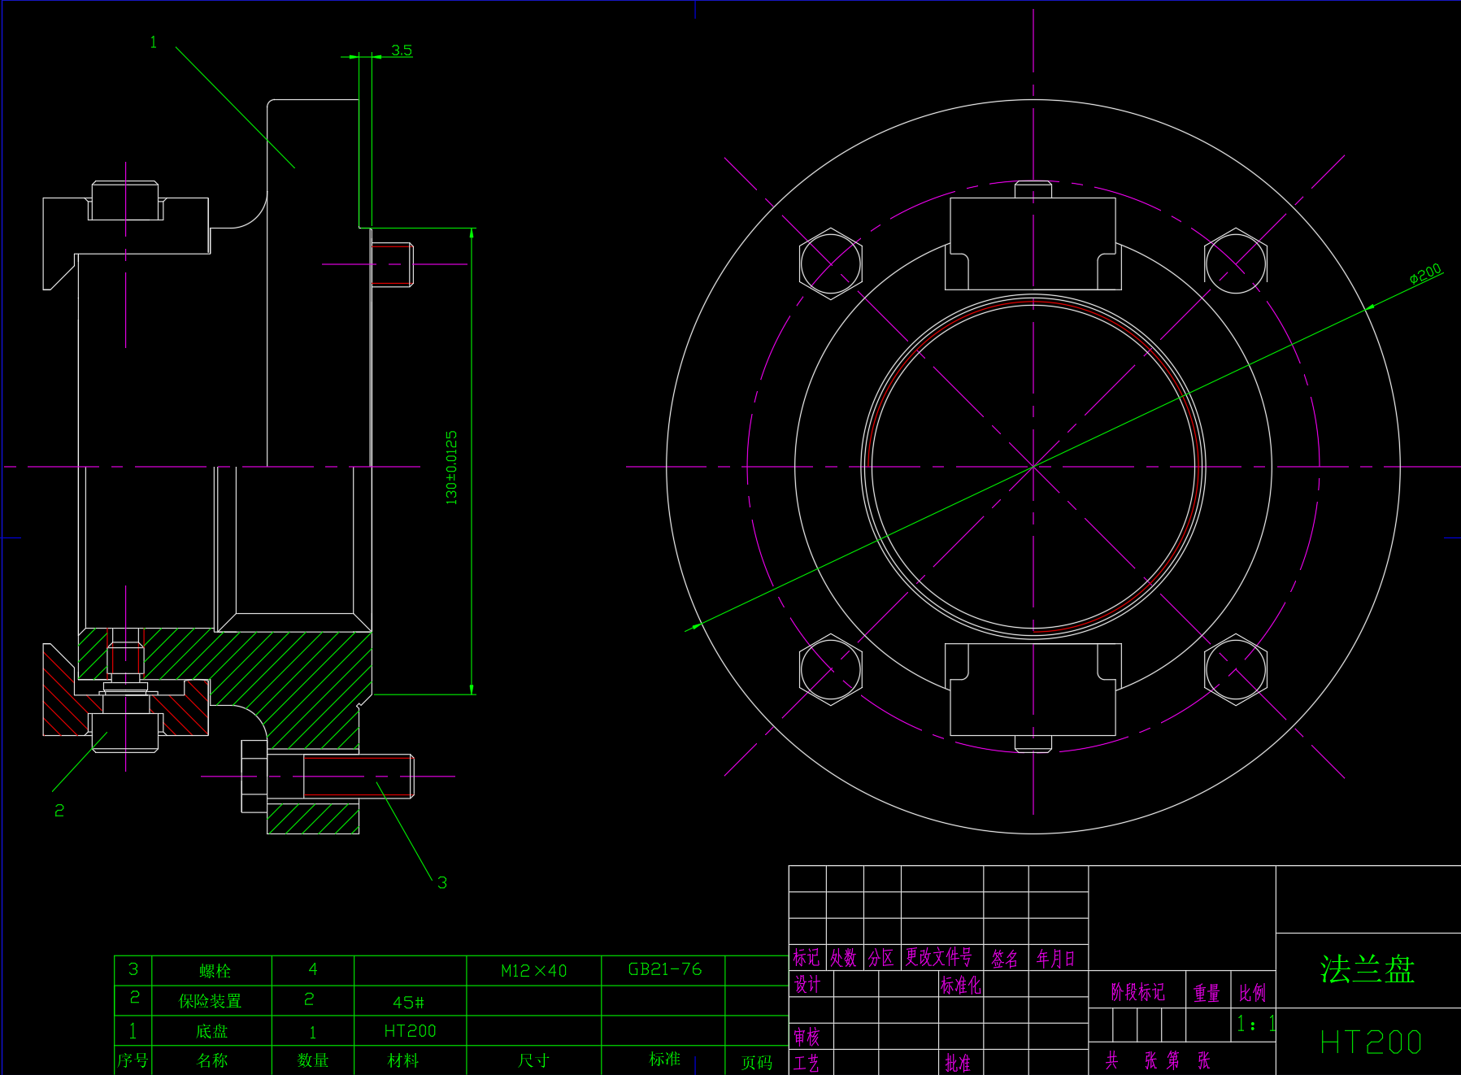Click part balloon number 2
1461x1075 pixels.
click(x=59, y=810)
